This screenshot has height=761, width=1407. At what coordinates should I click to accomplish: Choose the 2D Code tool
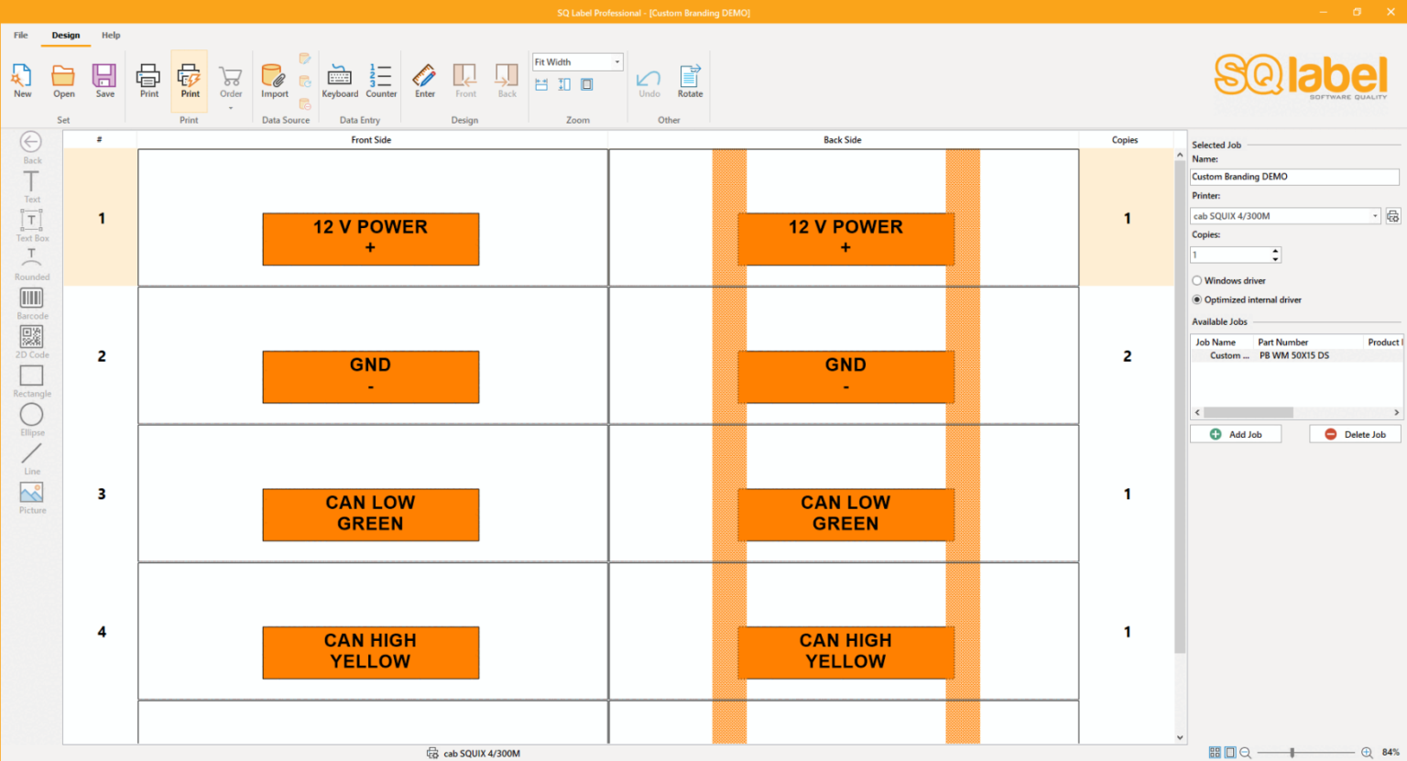pyautogui.click(x=32, y=341)
